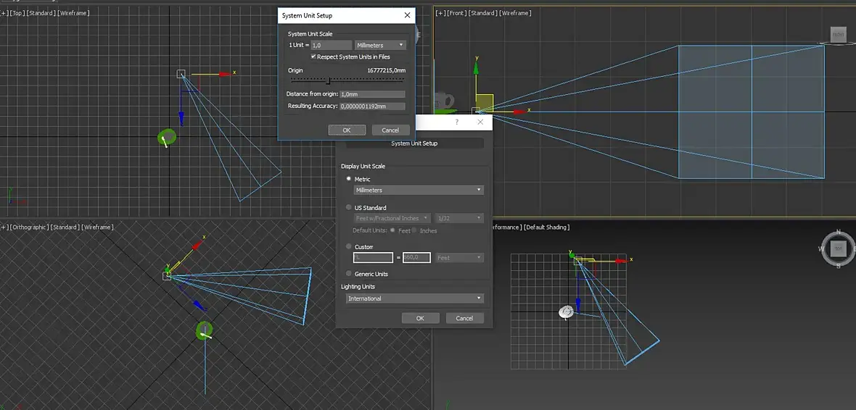Open [Standard] menu in Front viewport
Screen dimensions: 856x410
pos(483,12)
